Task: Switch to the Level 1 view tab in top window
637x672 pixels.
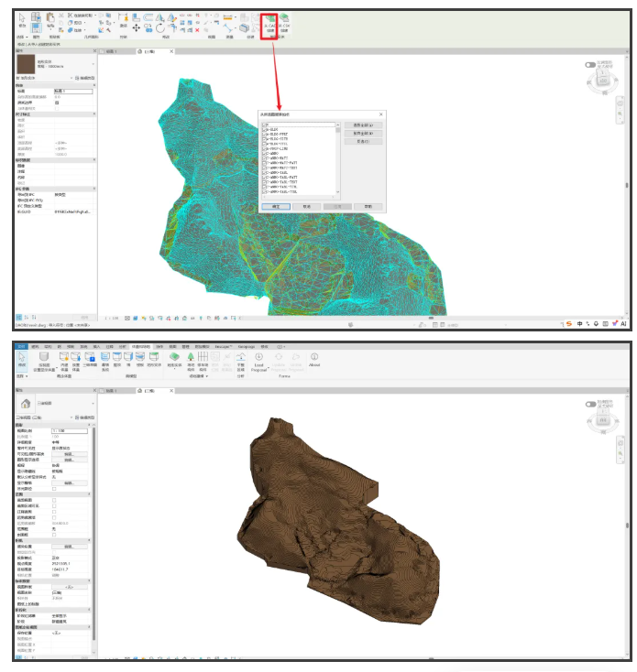Action: [111, 51]
